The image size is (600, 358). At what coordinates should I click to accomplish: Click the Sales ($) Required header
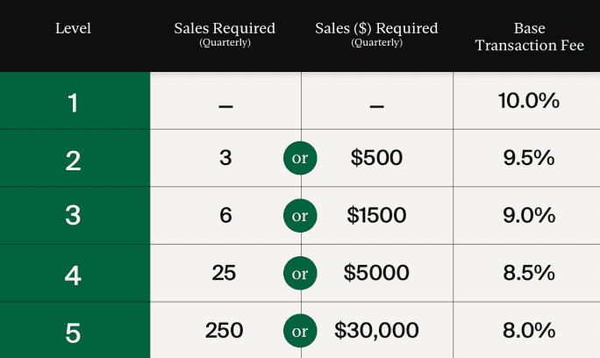(x=376, y=32)
